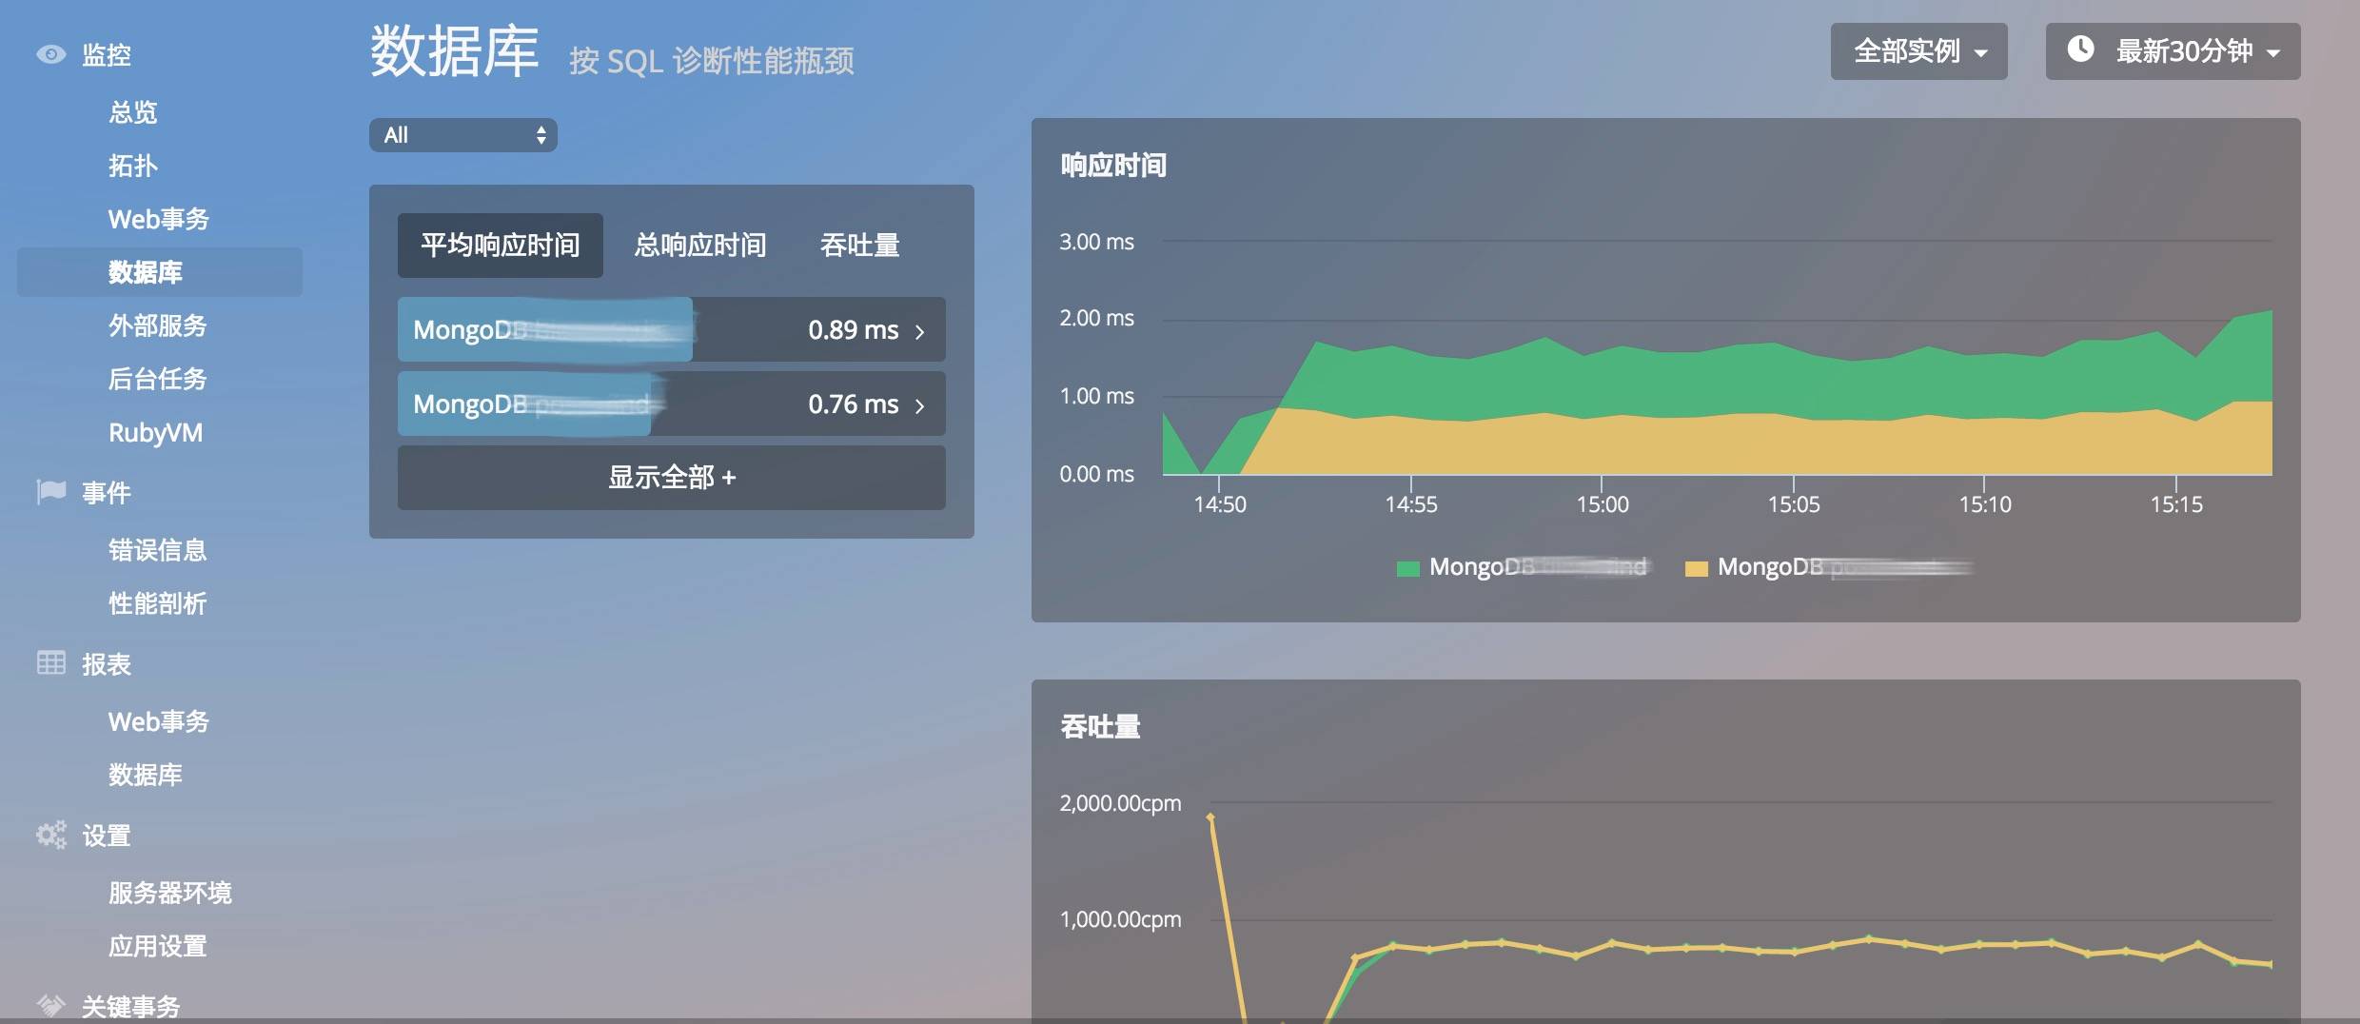Click the MongoDB row showing 0.89 ms

point(672,329)
